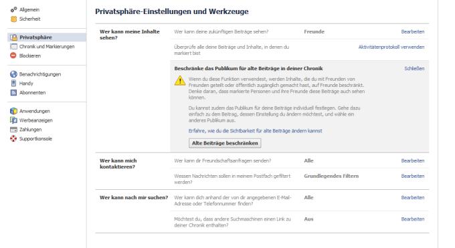Open the Supportkonsole page
455x248 pixels.
pos(35,138)
